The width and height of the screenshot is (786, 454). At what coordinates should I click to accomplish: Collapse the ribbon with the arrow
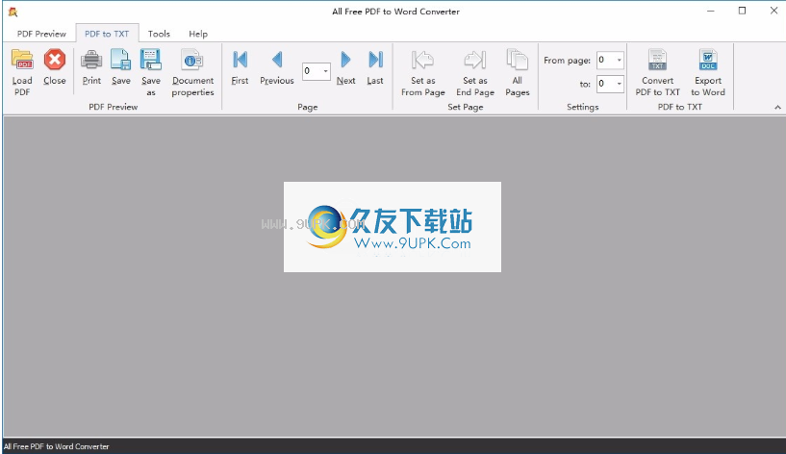click(x=777, y=107)
